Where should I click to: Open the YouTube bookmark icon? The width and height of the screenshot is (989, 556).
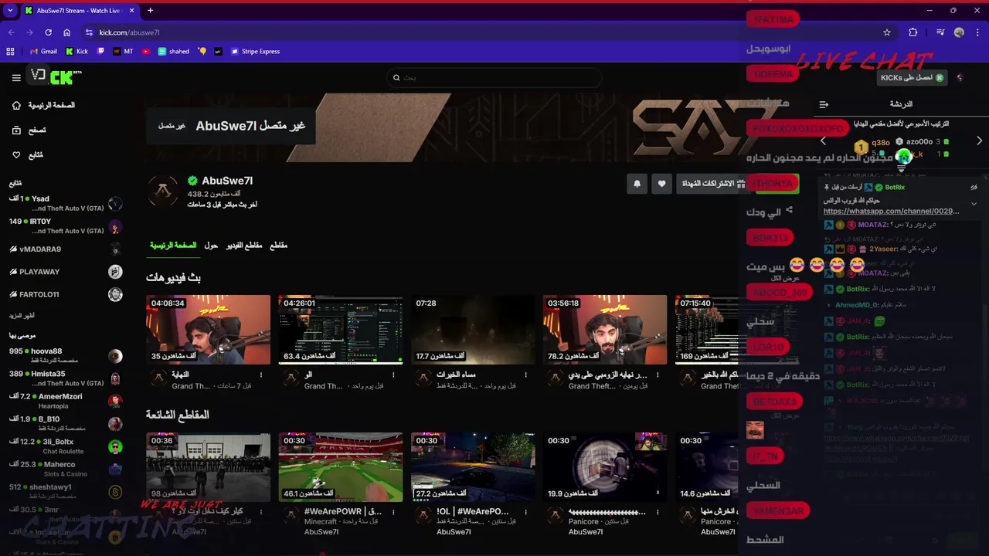click(146, 52)
